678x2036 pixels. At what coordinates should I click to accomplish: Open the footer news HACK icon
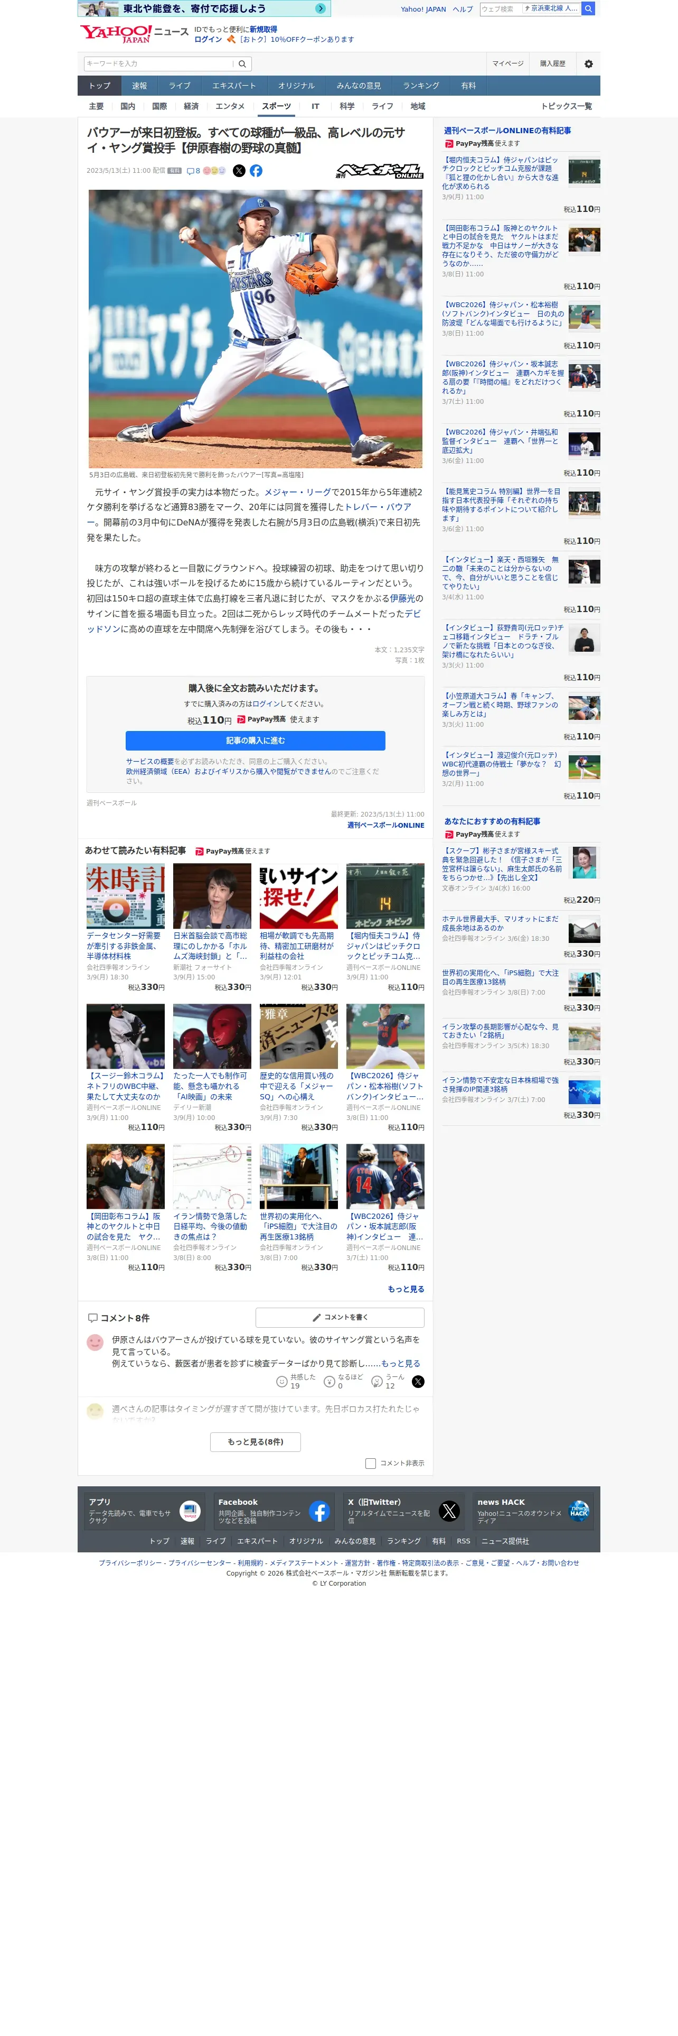pyautogui.click(x=579, y=1511)
